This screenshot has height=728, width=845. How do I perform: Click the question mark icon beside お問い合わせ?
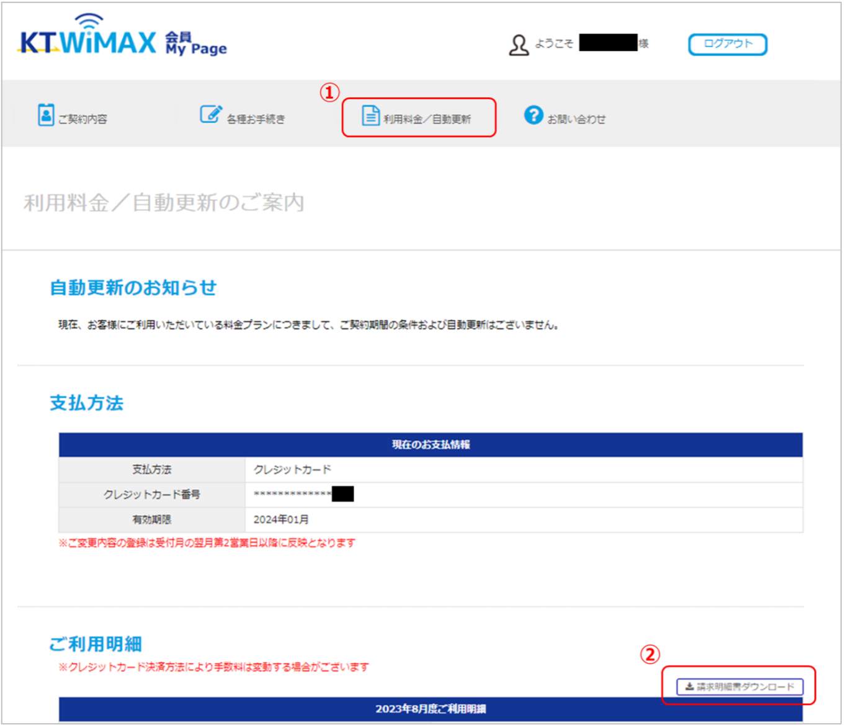(534, 115)
